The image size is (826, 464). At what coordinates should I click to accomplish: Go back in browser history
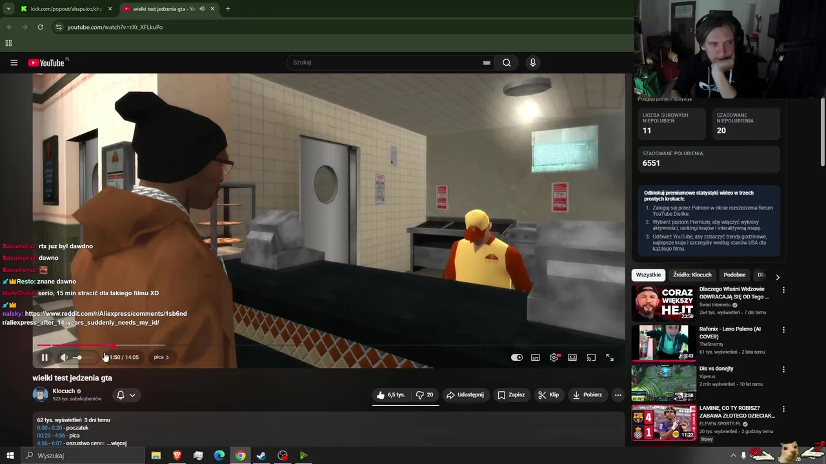pyautogui.click(x=10, y=27)
